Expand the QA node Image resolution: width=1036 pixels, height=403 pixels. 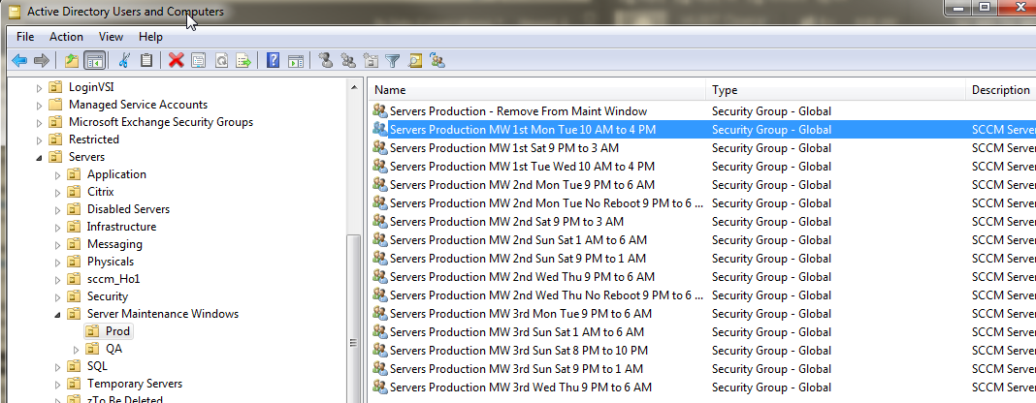coord(76,350)
